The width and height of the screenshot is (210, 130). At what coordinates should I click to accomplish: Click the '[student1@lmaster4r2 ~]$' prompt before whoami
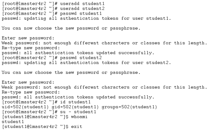[x=35, y=117]
